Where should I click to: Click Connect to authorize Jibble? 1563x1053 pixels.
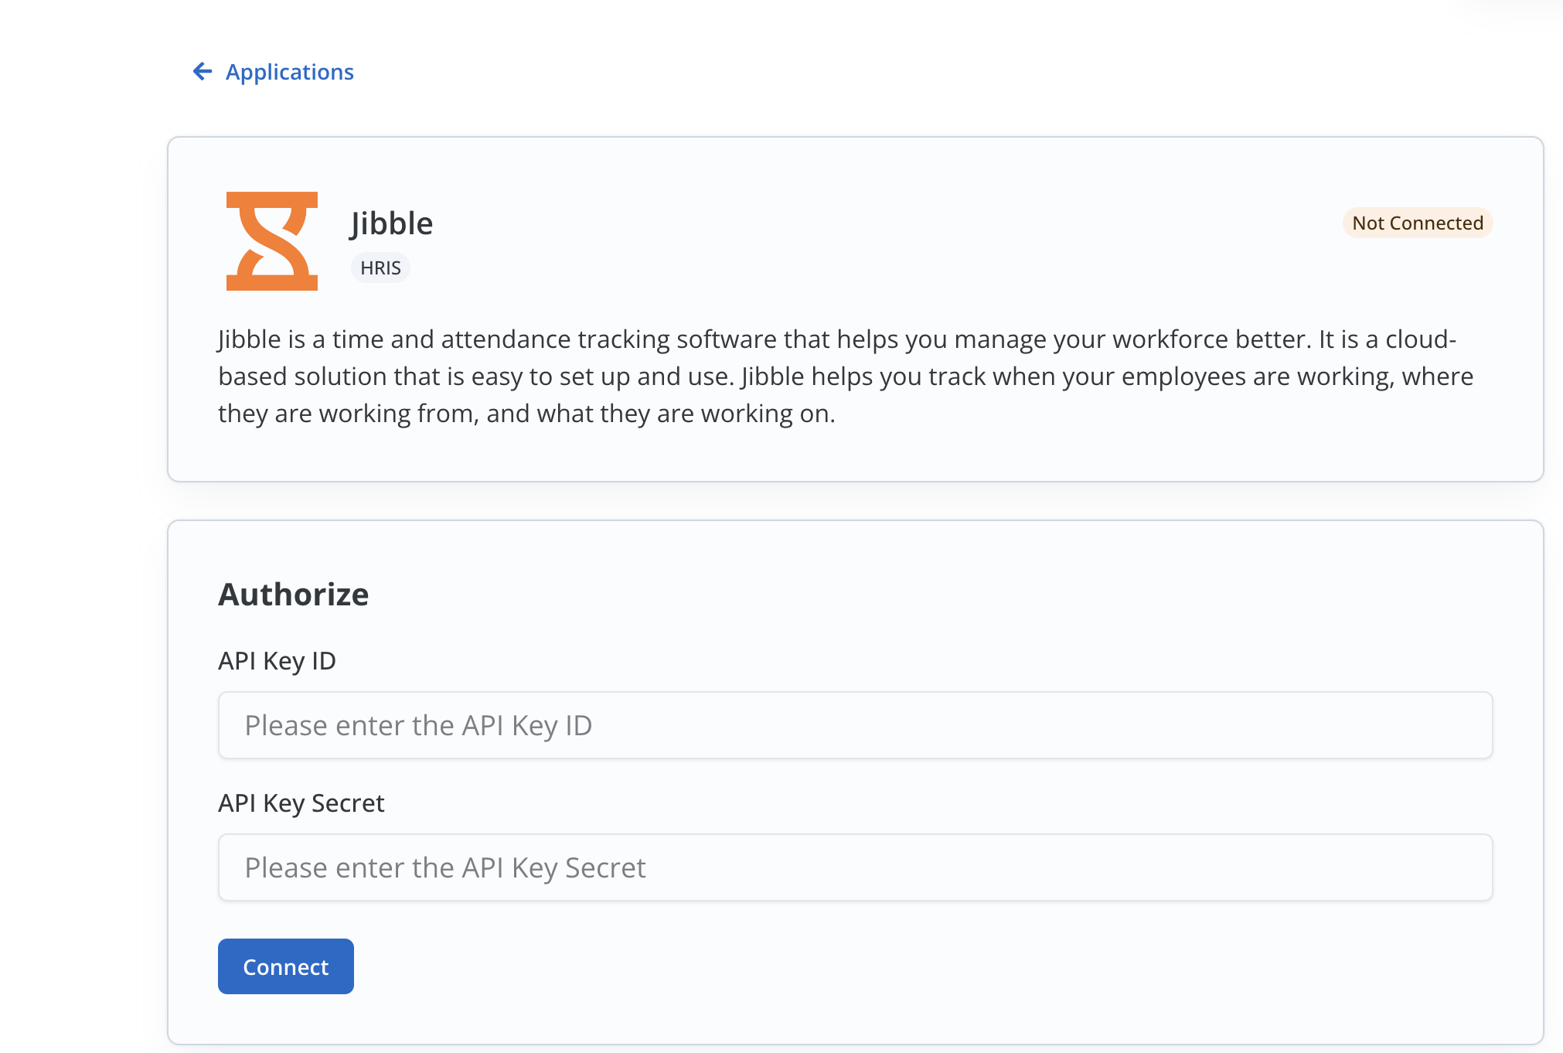point(285,966)
